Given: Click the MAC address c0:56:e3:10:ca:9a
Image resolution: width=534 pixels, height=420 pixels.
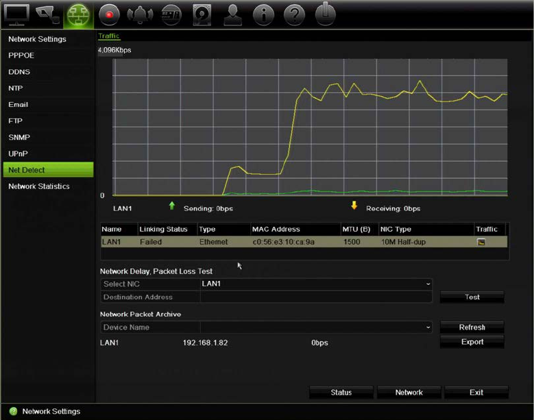Looking at the screenshot, I should tap(284, 242).
